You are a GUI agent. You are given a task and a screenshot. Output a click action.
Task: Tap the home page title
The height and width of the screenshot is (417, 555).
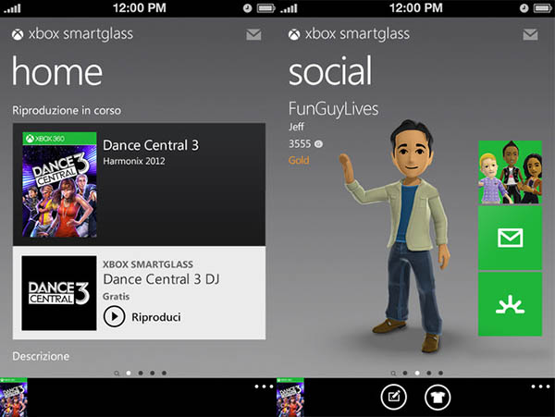pos(57,71)
